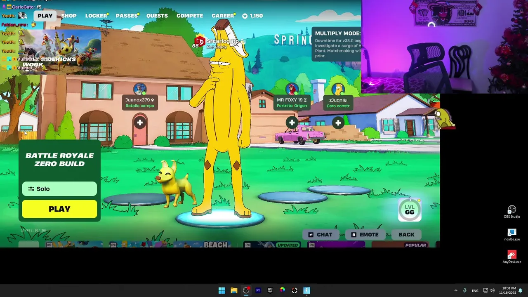
Task: Click the microphone tray icon
Action: (x=465, y=290)
